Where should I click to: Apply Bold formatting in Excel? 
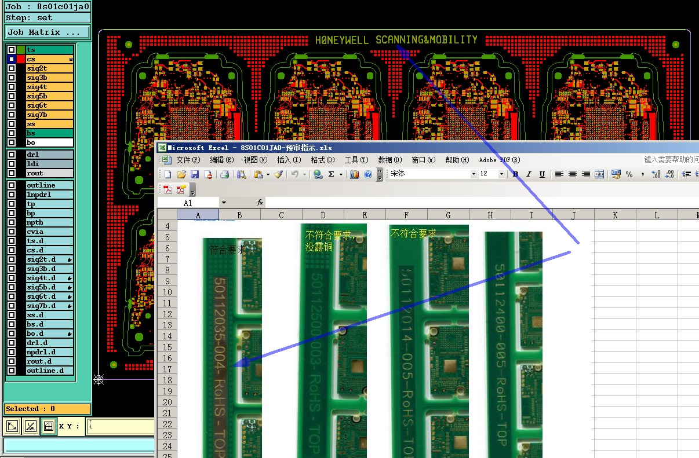(515, 174)
